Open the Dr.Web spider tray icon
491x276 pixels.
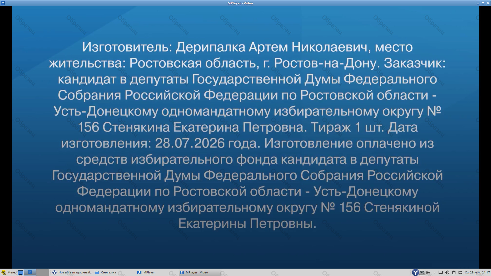click(422, 272)
